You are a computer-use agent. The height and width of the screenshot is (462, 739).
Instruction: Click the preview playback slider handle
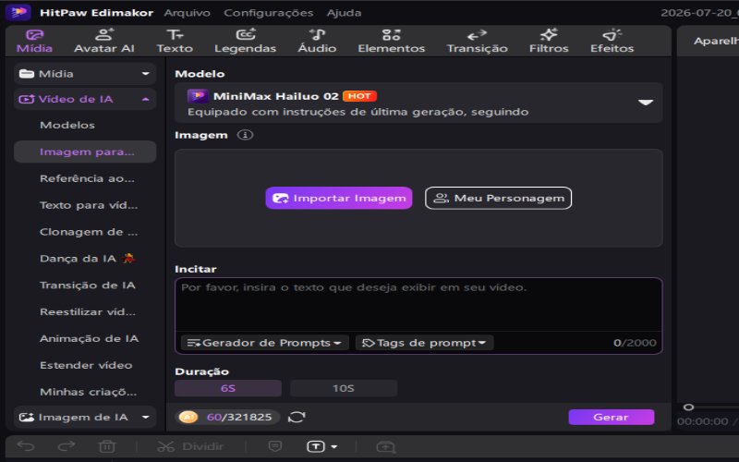click(x=688, y=407)
